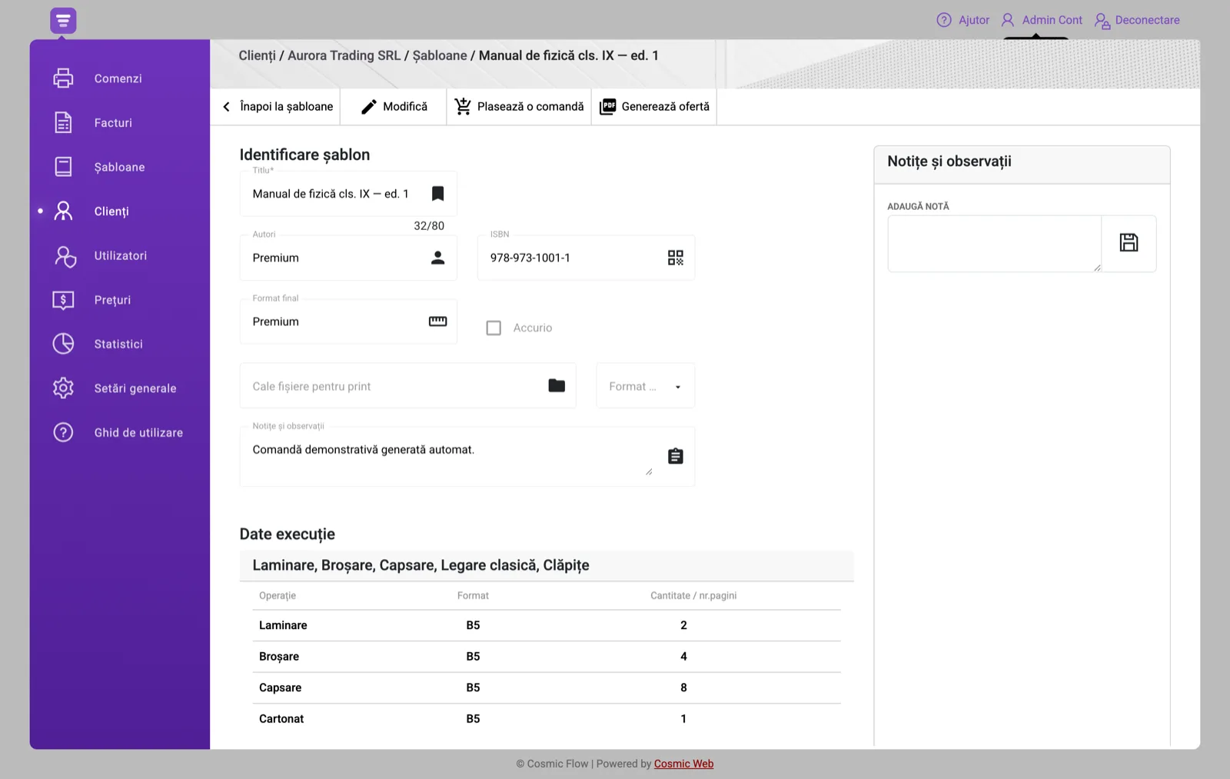Viewport: 1230px width, 779px height.
Task: Open Șabloane book icon in sidebar
Action: click(63, 167)
